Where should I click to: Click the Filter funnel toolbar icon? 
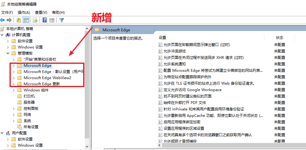click(61, 20)
